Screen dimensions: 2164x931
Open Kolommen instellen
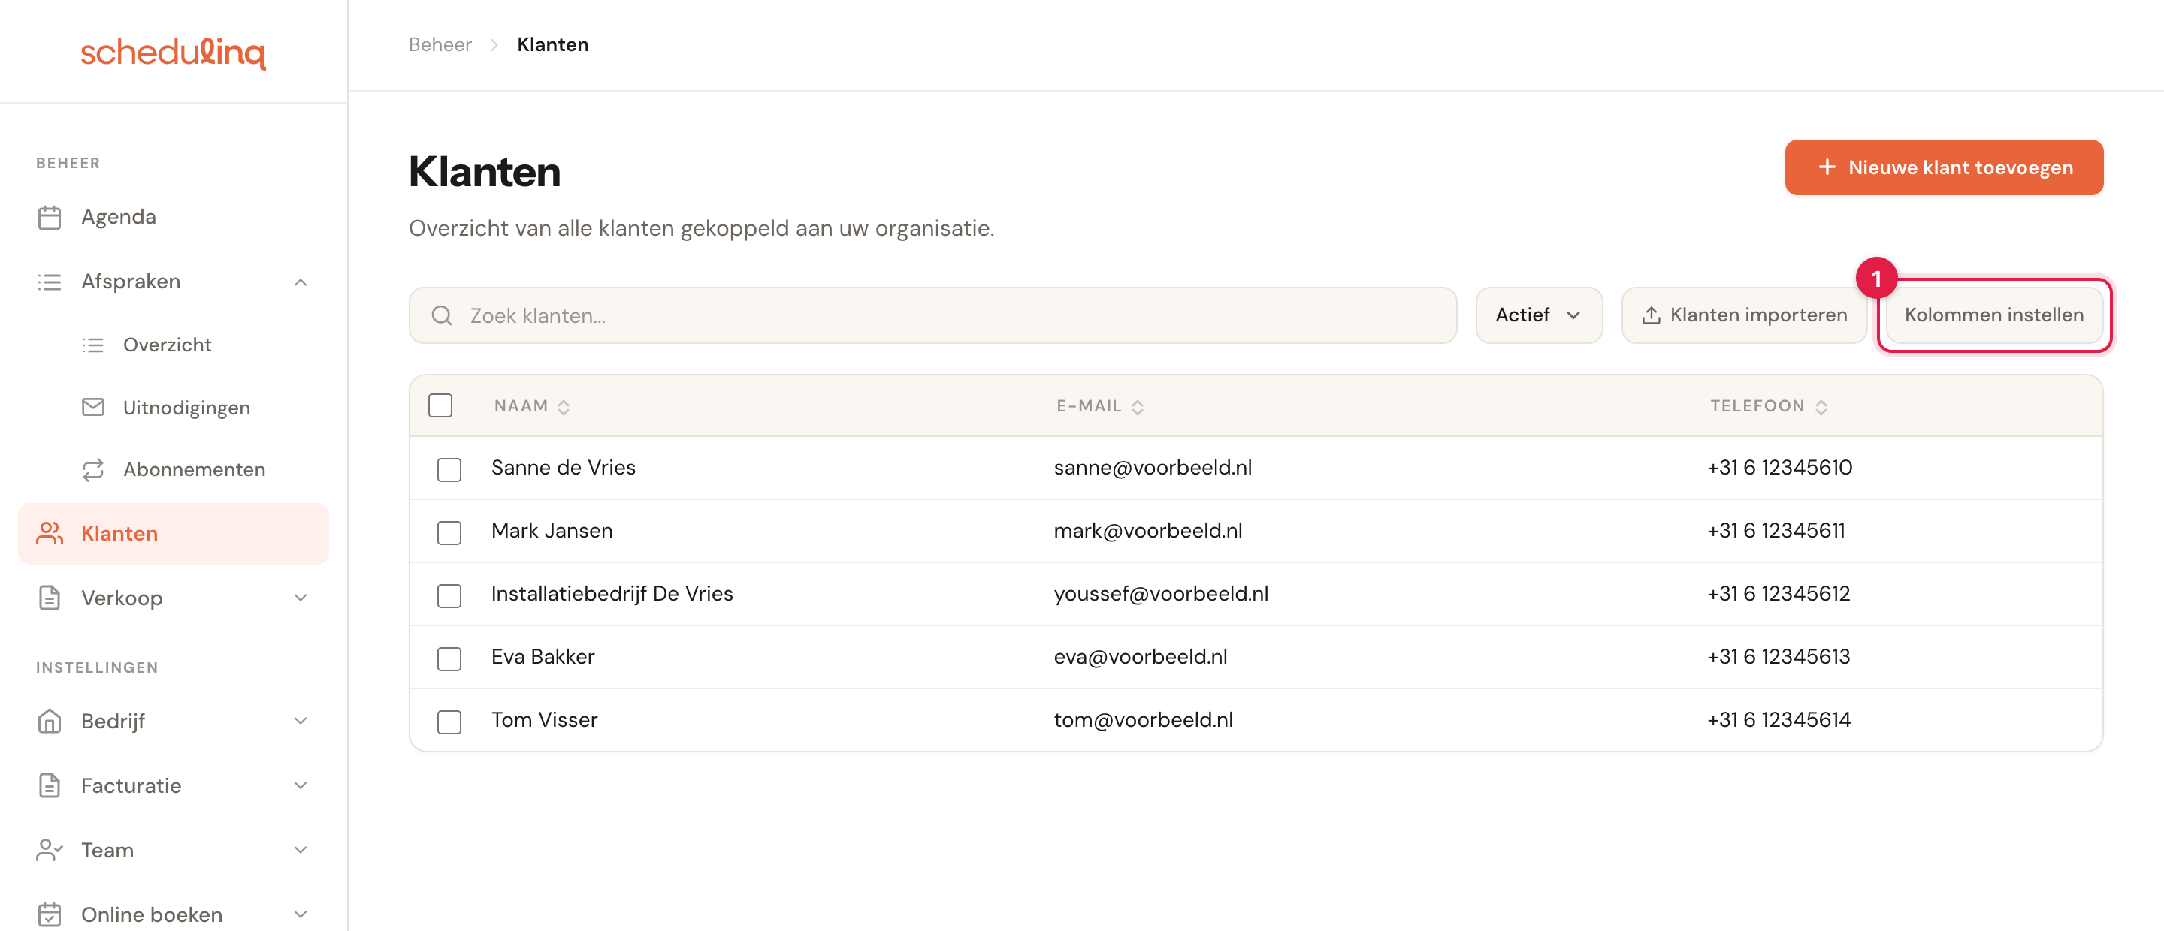coord(1993,315)
